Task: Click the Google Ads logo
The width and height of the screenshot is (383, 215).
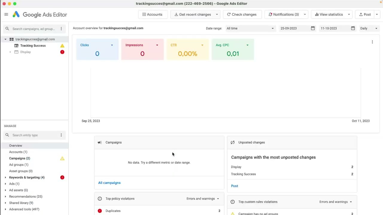Action: pyautogui.click(x=16, y=14)
